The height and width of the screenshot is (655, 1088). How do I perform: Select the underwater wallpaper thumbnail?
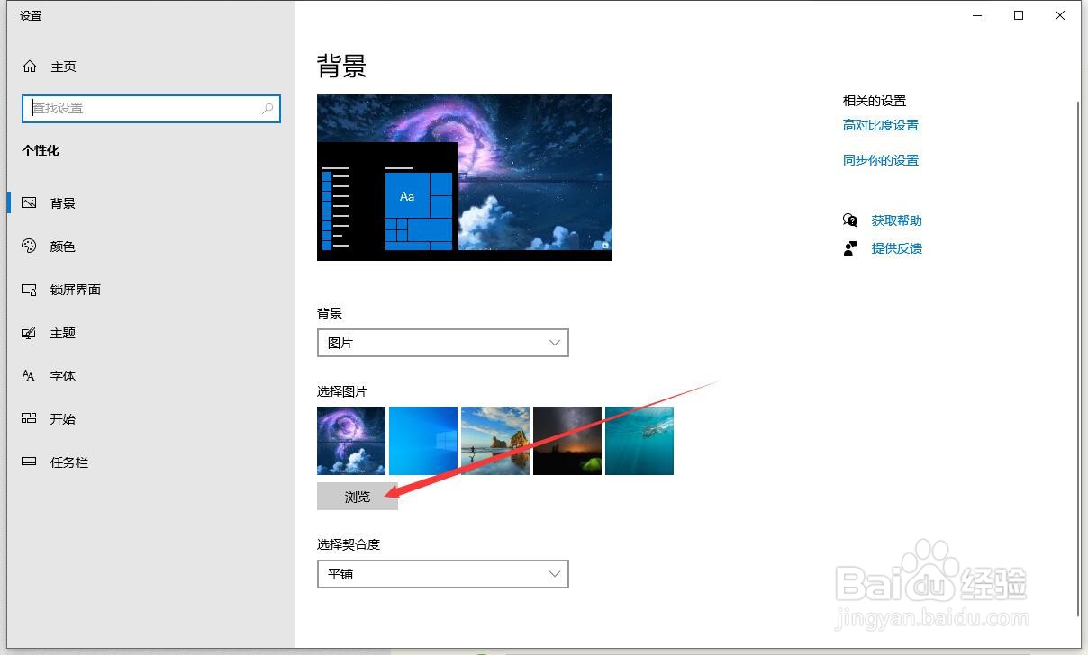click(x=639, y=440)
